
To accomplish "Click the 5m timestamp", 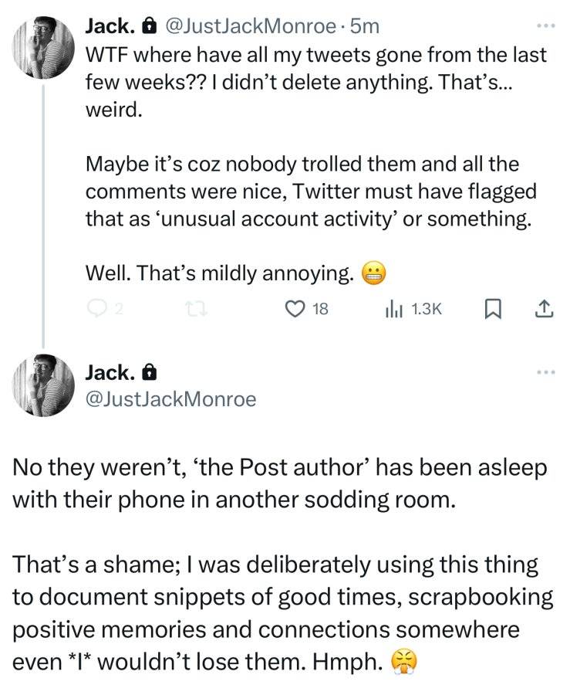I will click(365, 26).
